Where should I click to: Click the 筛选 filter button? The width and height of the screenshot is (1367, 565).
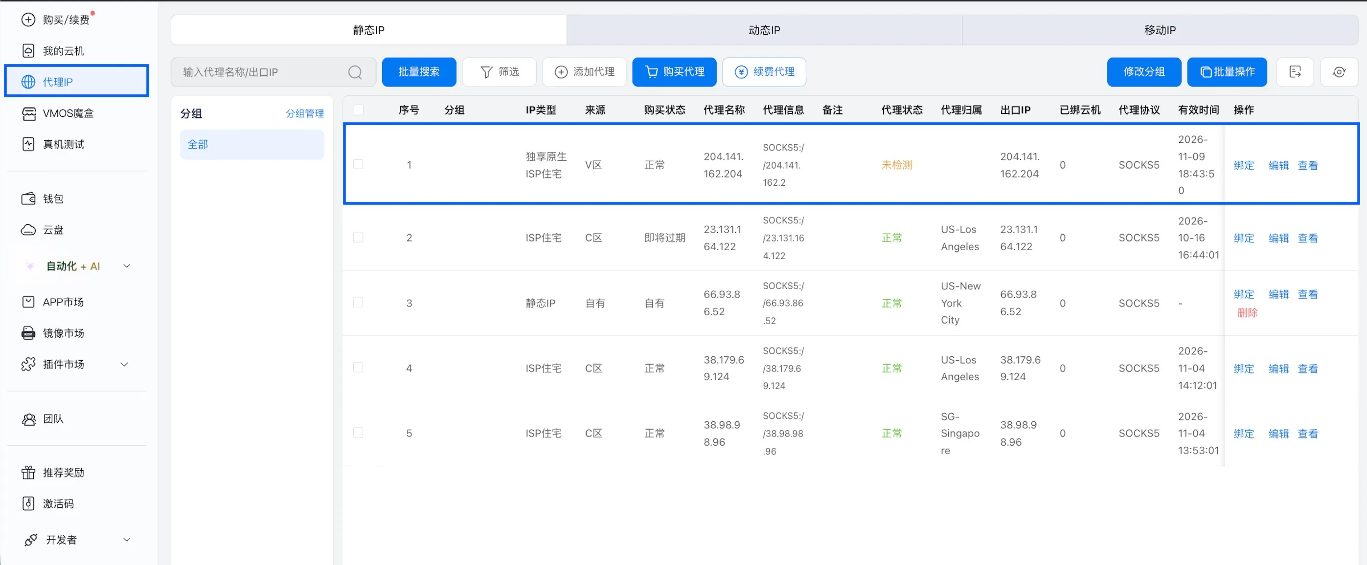point(499,72)
